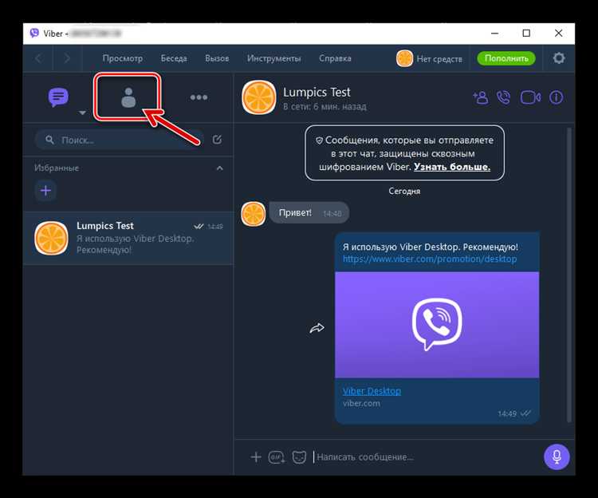The width and height of the screenshot is (598, 498).
Task: Open the GIF picker icon
Action: tap(276, 457)
